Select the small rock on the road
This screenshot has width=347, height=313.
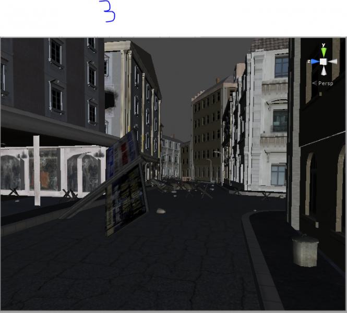161,211
